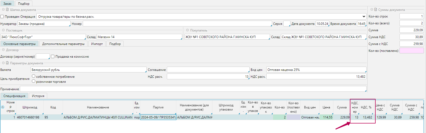Open the Импорт tab
Screen dimensions: 426x133
pyautogui.click(x=97, y=44)
